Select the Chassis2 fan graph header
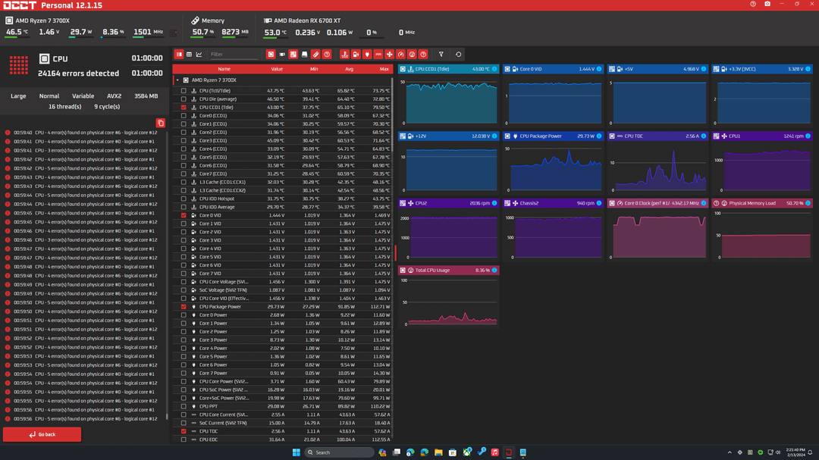The width and height of the screenshot is (819, 460). pyautogui.click(x=553, y=203)
